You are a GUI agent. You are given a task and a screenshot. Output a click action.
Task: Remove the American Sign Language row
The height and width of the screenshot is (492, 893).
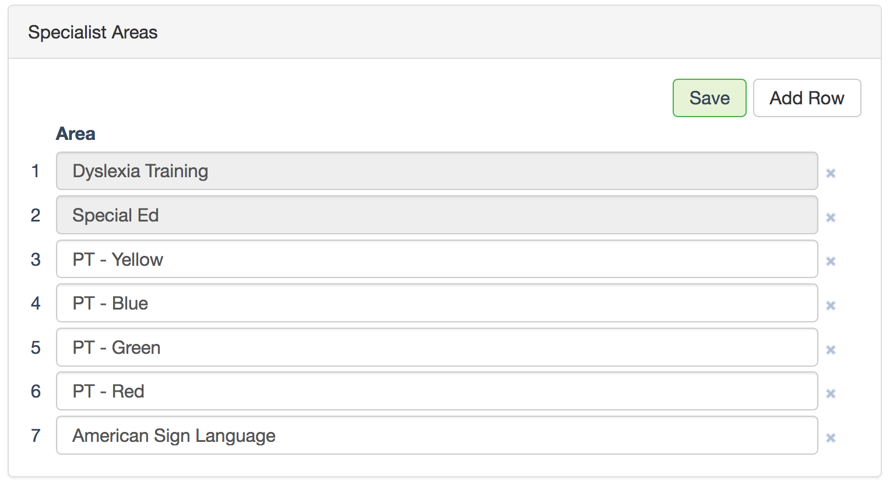(831, 438)
